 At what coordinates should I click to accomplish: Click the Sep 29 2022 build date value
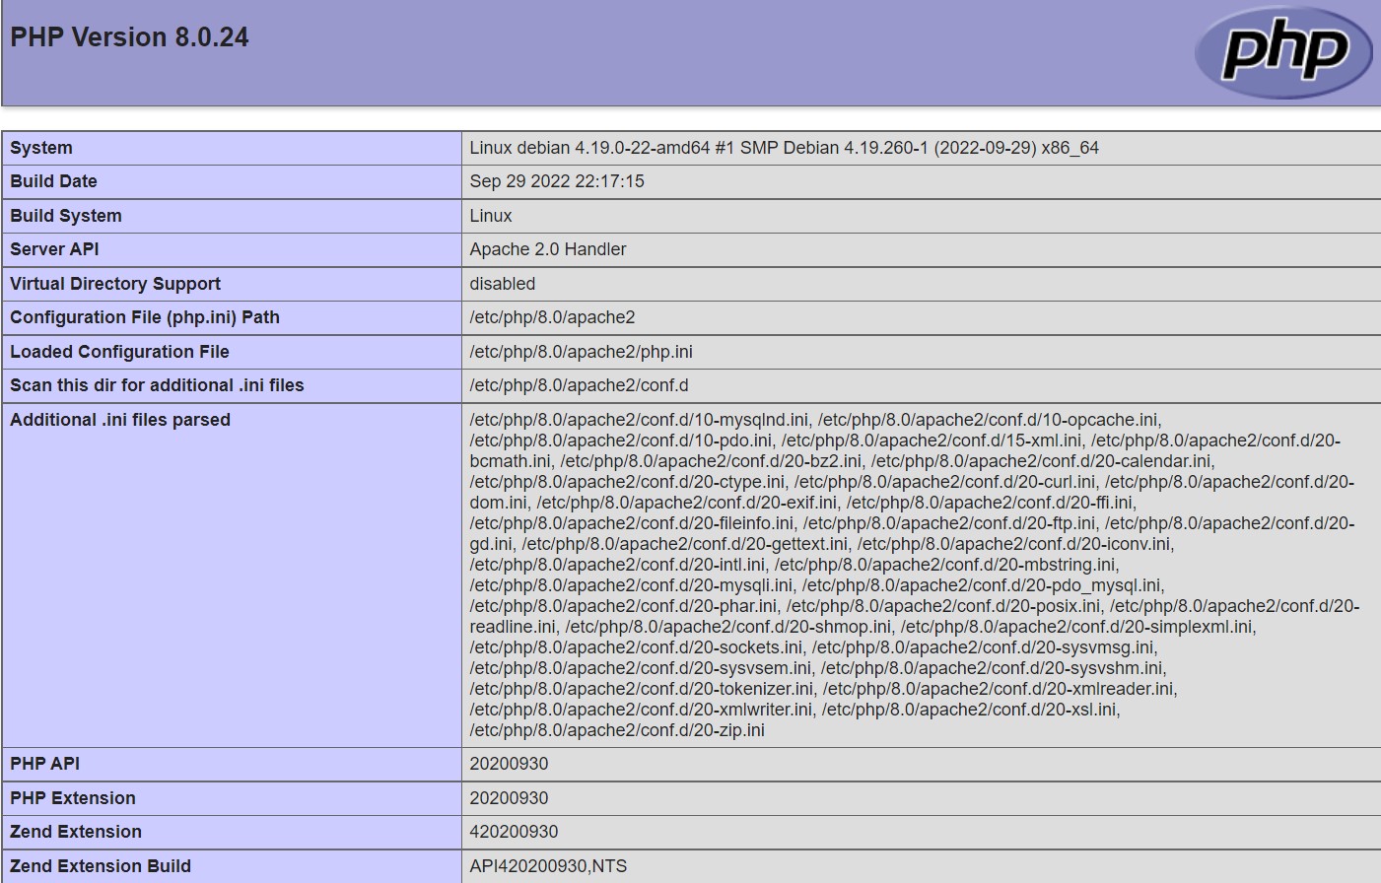pyautogui.click(x=557, y=181)
